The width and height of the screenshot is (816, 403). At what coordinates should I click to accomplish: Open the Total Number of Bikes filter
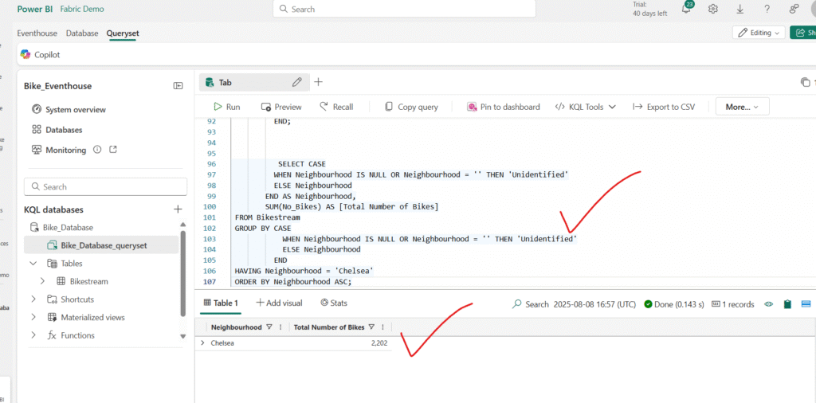[371, 327]
